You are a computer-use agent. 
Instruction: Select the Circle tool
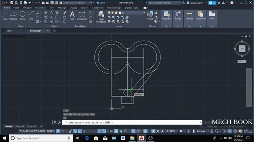click(23, 16)
